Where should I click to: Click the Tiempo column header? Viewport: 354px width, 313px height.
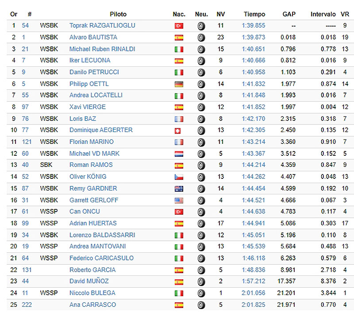point(254,14)
